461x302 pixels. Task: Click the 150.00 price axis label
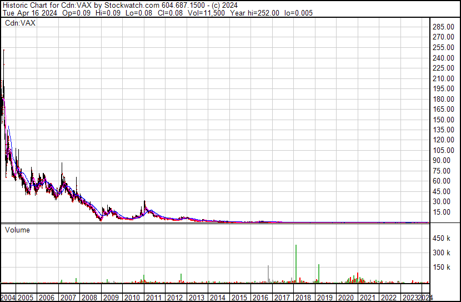(443, 120)
